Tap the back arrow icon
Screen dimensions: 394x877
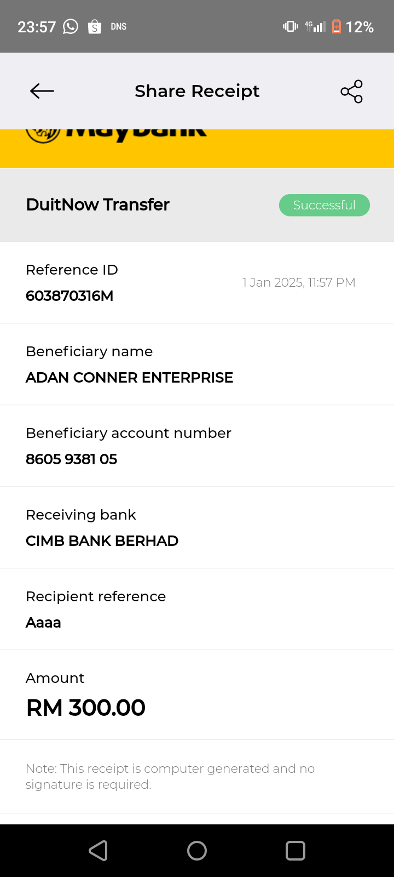42,91
